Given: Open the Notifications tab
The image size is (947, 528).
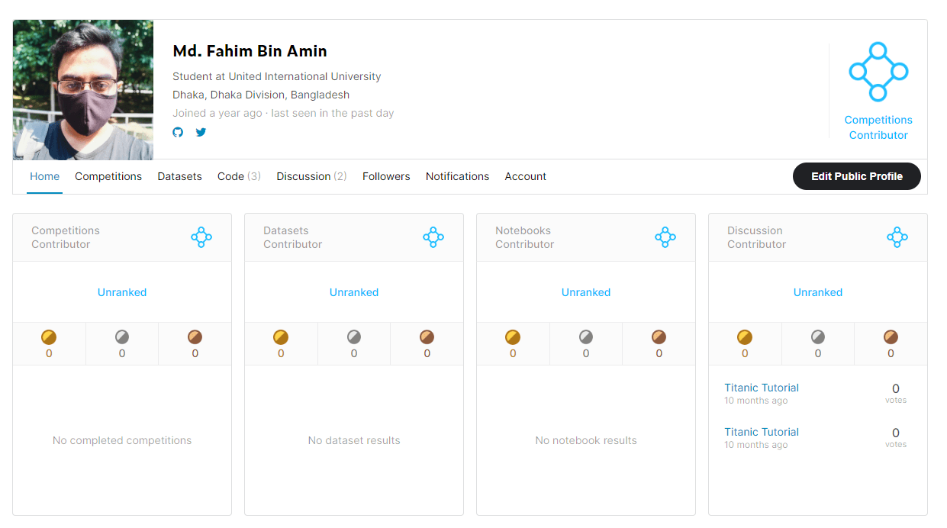Looking at the screenshot, I should (457, 176).
